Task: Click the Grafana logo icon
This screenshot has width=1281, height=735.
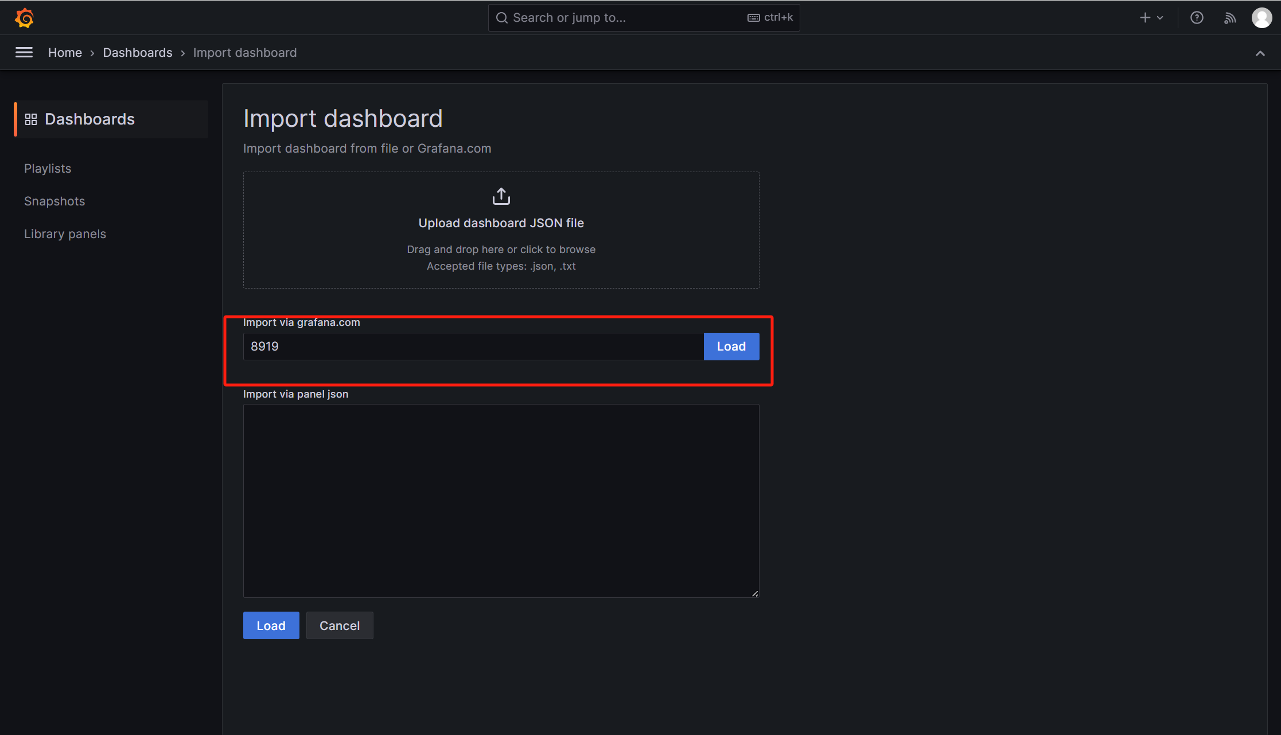Action: point(24,18)
